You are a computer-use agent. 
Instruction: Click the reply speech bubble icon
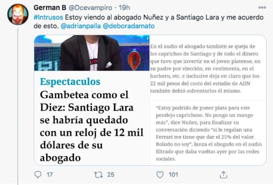(38, 175)
